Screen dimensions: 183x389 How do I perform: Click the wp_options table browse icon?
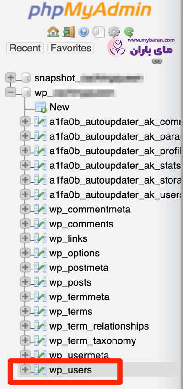(40, 253)
